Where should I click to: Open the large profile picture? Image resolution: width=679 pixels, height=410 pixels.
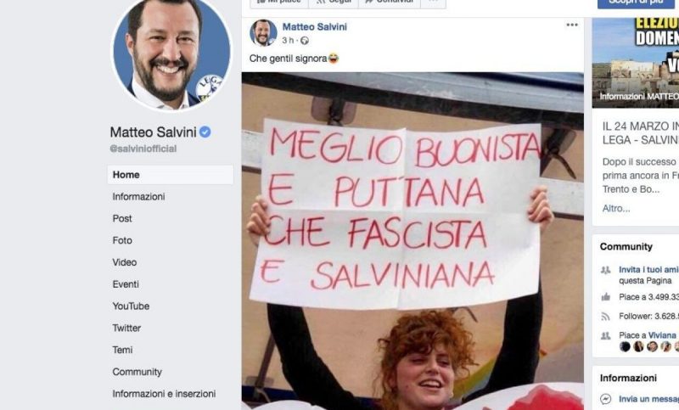171,53
